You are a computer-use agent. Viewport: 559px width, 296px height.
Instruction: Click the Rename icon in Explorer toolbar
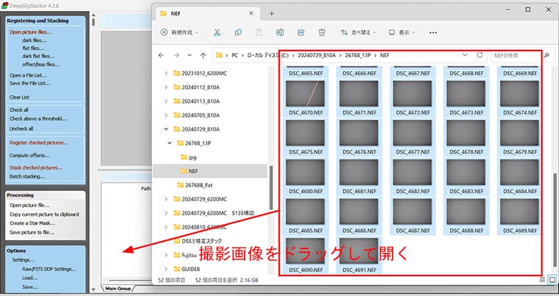pyautogui.click(x=279, y=32)
